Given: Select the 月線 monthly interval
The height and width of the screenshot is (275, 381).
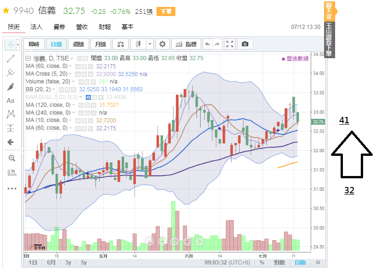Looking at the screenshot, I should point(101,44).
